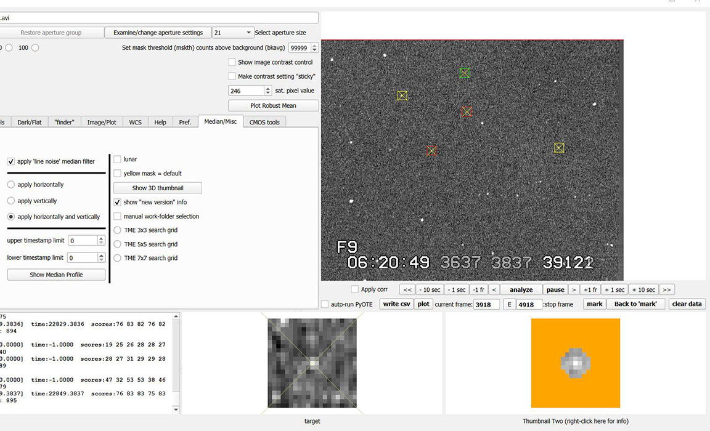Enable Show image contrast control
This screenshot has width=710, height=431.
[x=232, y=62]
